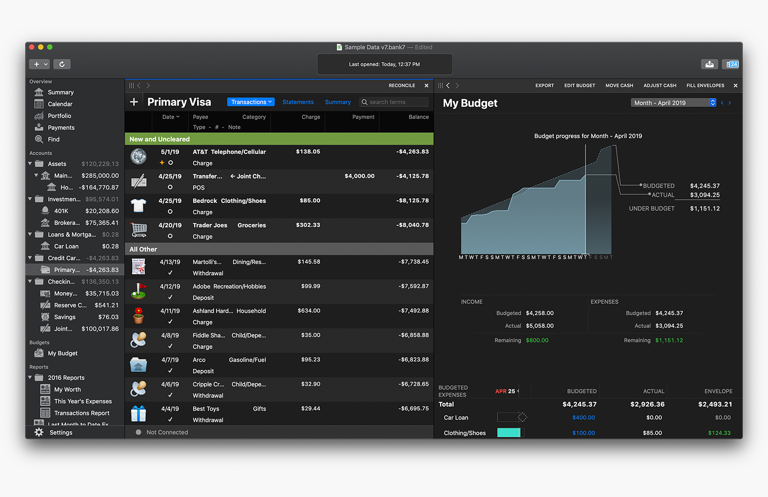768x497 pixels.
Task: Click the golf flag icon for Adobe transaction
Action: pos(139,291)
